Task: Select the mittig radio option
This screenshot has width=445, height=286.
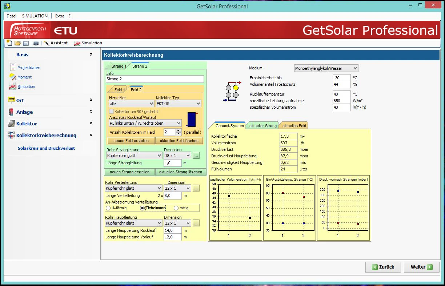Action: [x=176, y=208]
